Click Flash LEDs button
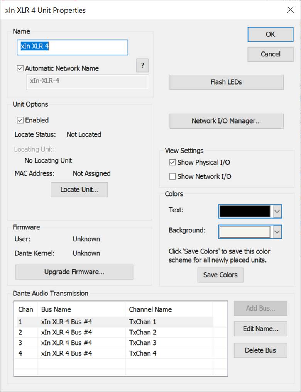 pyautogui.click(x=226, y=82)
